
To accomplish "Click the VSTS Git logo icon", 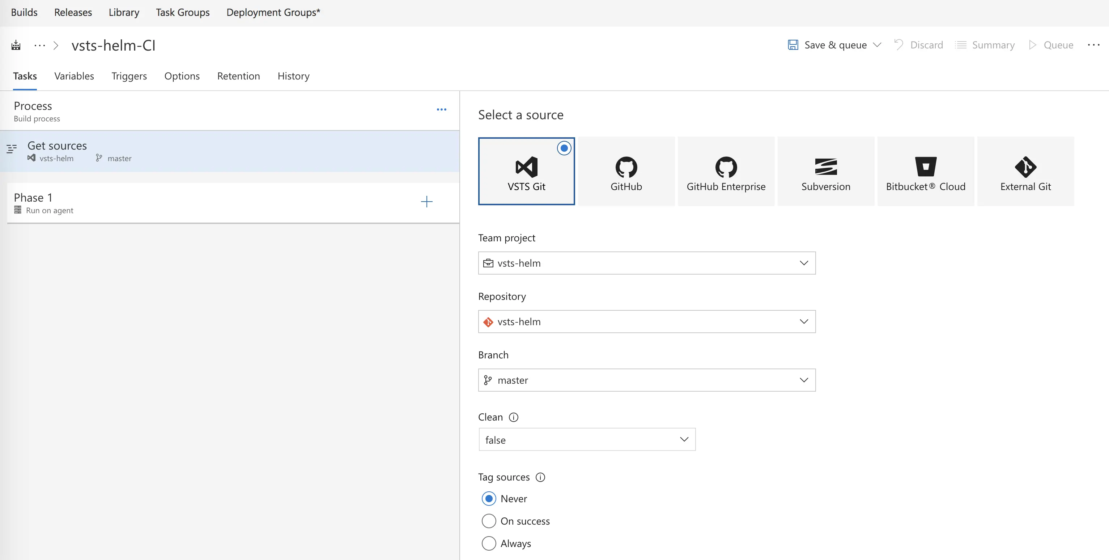I will tap(527, 167).
